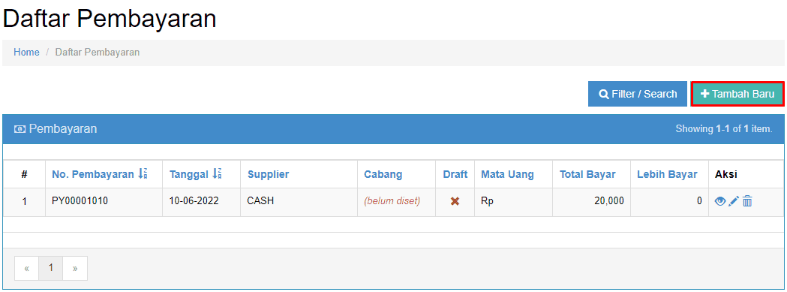
Task: Delete payment row using trash icon
Action: coord(747,201)
